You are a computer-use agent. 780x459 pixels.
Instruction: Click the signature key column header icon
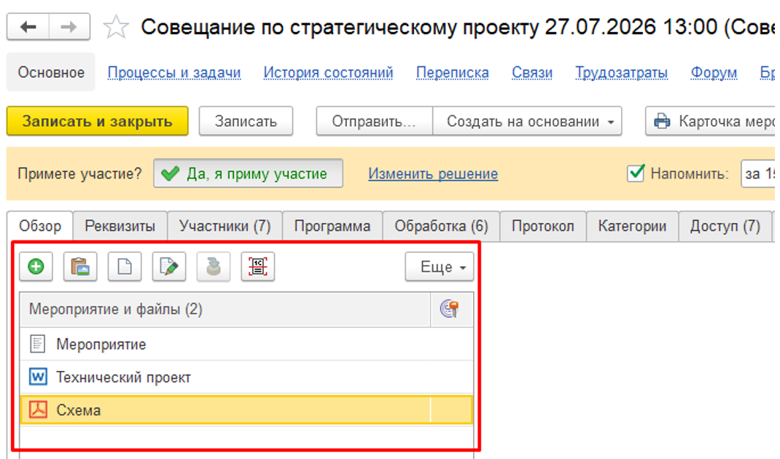point(449,309)
